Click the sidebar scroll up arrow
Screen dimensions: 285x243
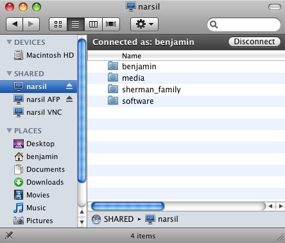click(82, 212)
